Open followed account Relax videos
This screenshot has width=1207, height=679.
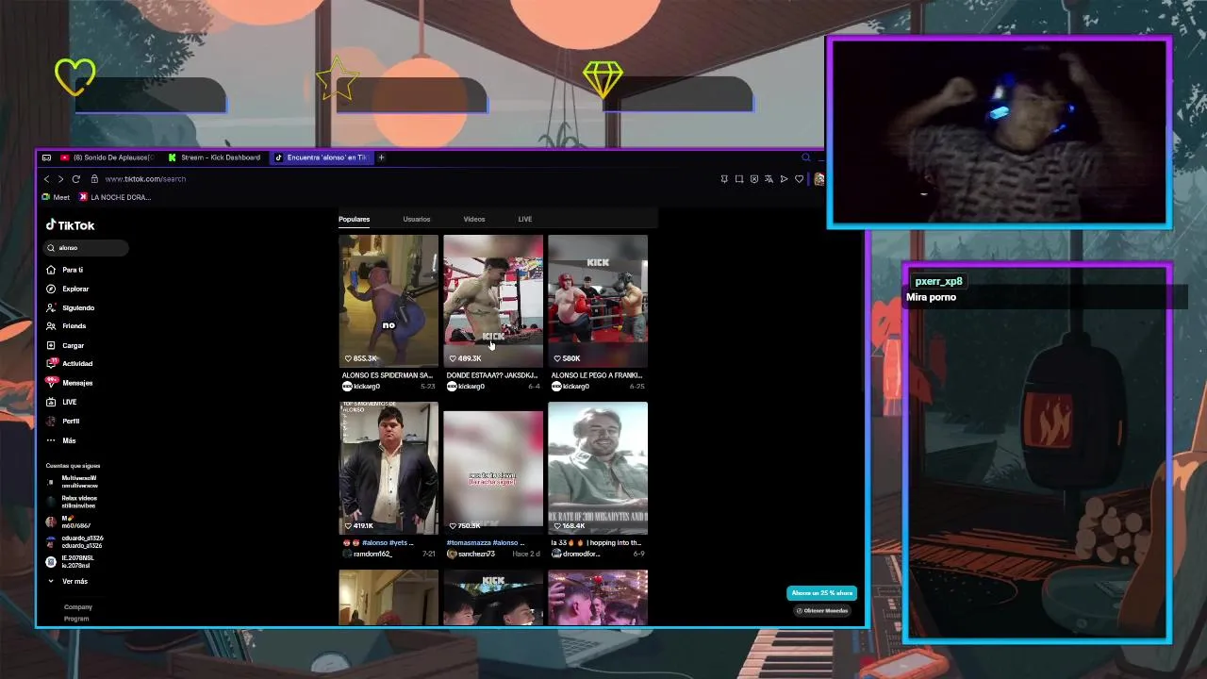(x=73, y=501)
